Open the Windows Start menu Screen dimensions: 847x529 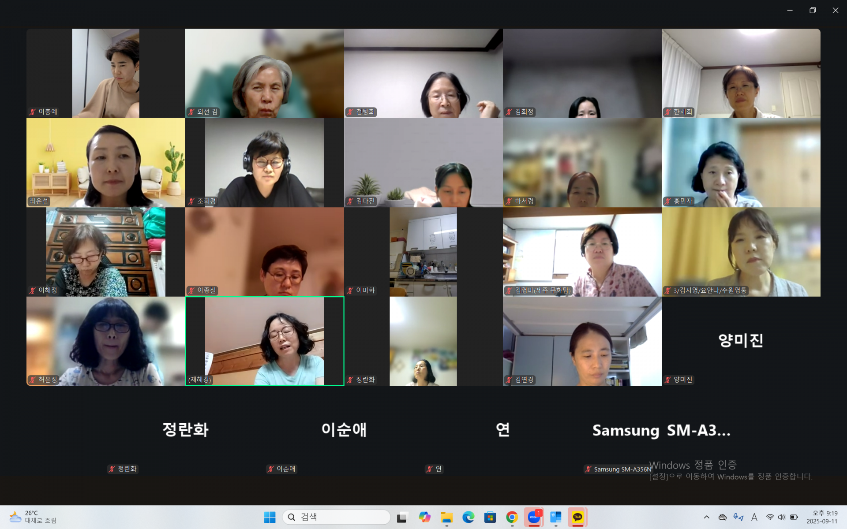click(270, 517)
